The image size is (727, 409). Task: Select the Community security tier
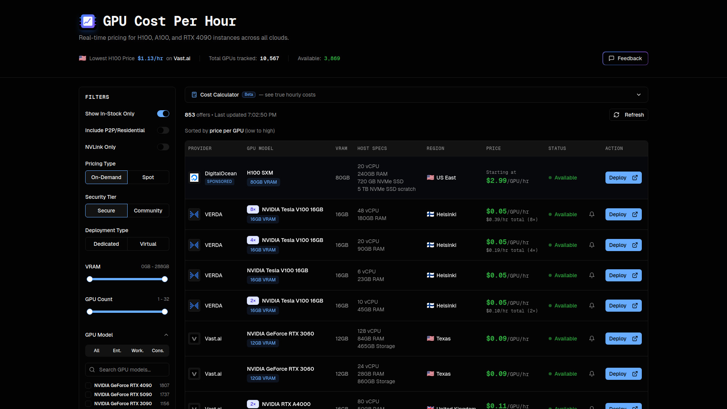[x=148, y=210]
